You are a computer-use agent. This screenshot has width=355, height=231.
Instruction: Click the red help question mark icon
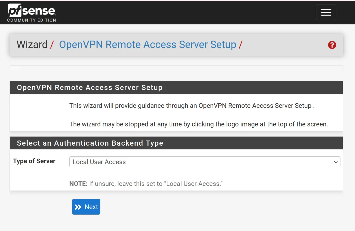(332, 45)
